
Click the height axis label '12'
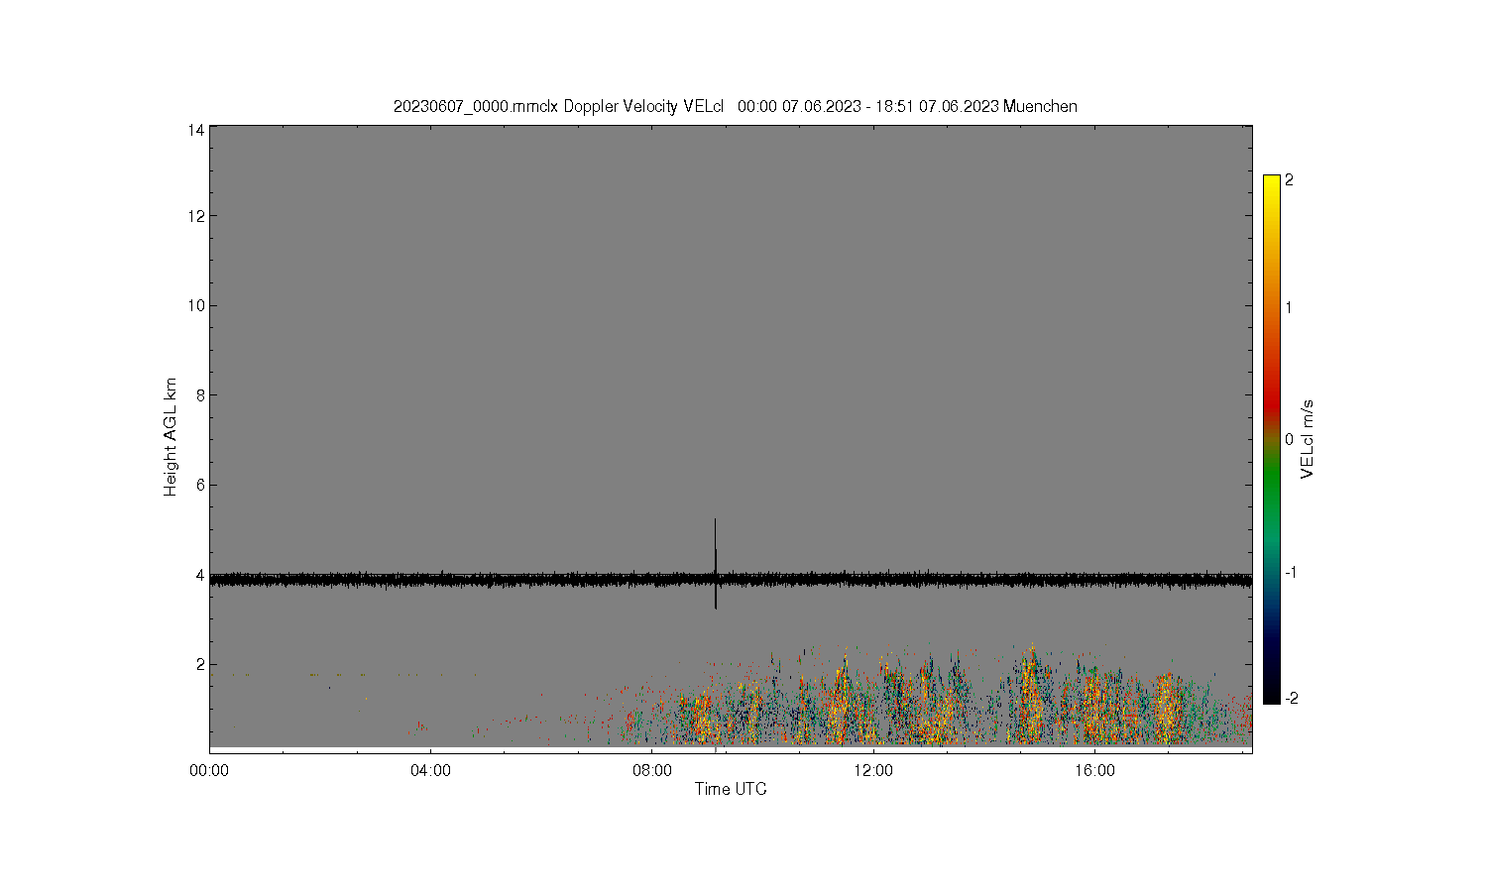pyautogui.click(x=196, y=216)
